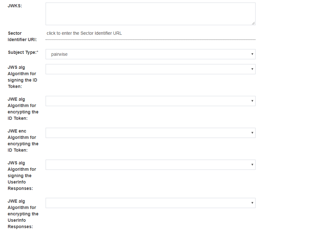Open the Subject Type dropdown arrow
The width and height of the screenshot is (327, 231).
pos(252,54)
